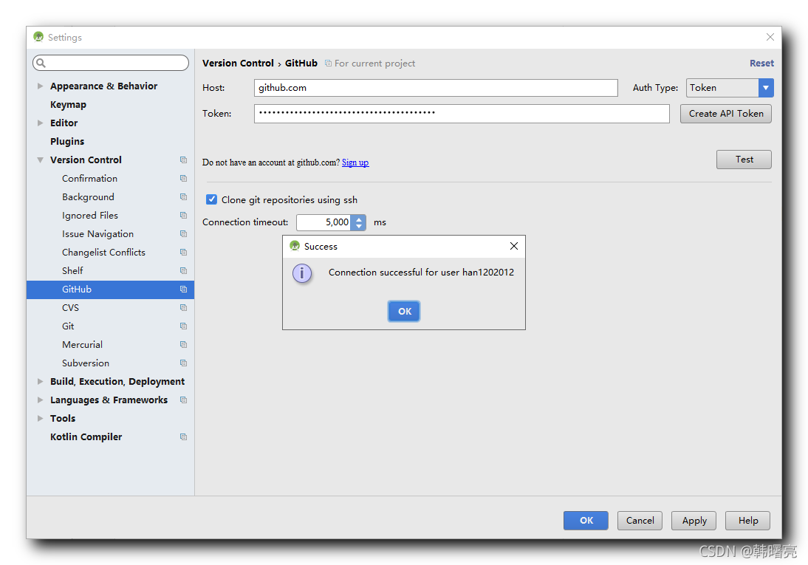
Task: Click the settings search box
Action: pos(111,63)
